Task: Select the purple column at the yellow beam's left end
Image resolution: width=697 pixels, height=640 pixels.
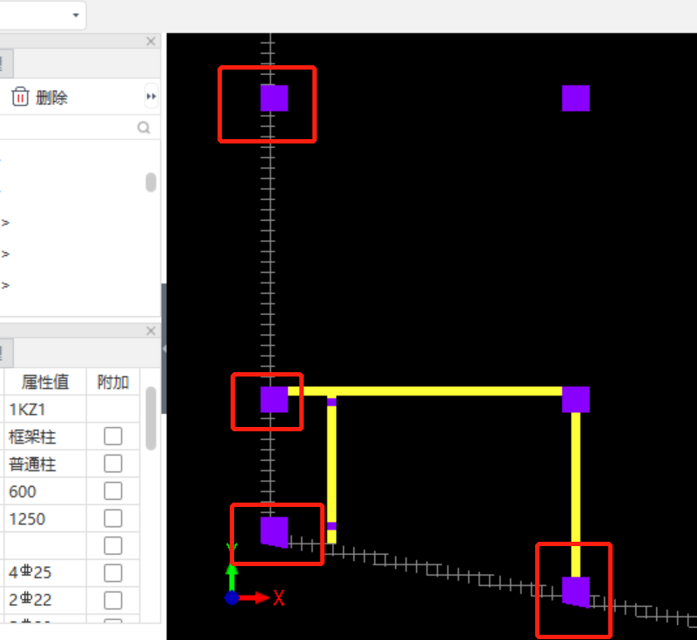Action: [274, 400]
